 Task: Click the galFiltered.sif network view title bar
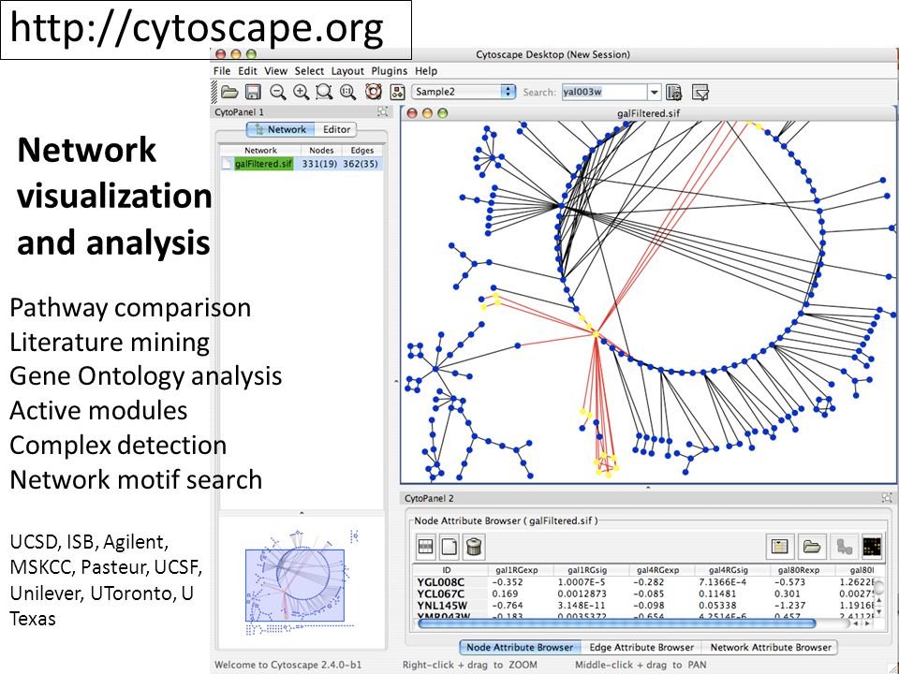[648, 113]
